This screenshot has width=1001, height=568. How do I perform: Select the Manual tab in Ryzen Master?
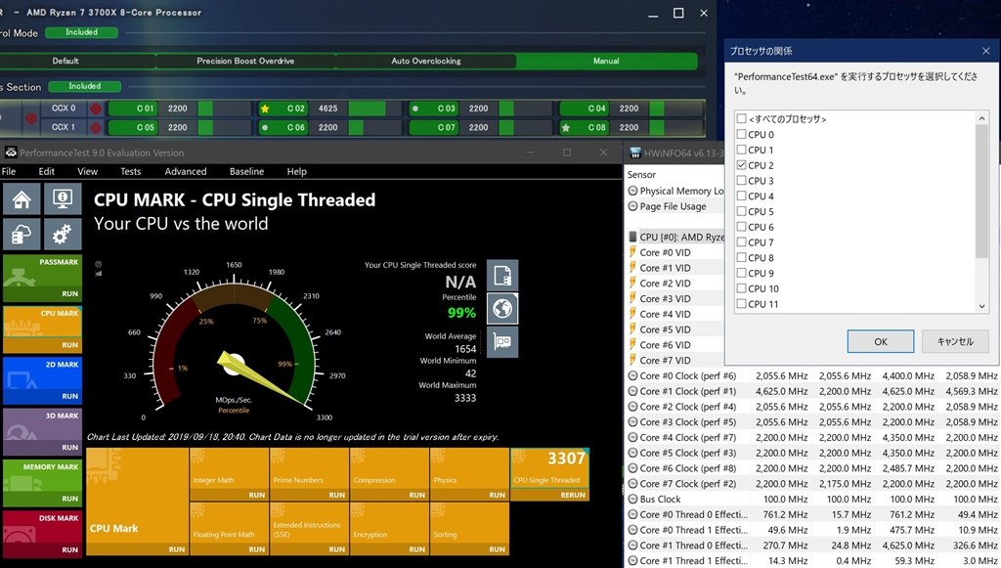coord(606,62)
